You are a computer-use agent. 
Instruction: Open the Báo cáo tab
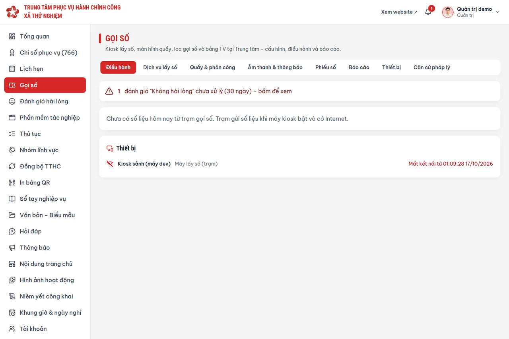point(359,68)
